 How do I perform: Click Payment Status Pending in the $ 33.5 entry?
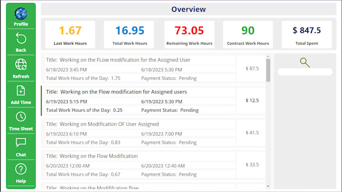pyautogui.click(x=169, y=174)
